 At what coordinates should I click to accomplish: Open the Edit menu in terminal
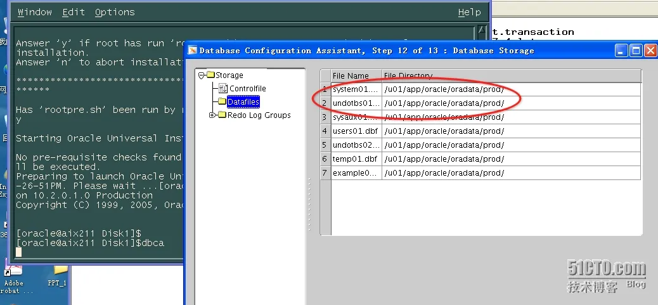pos(74,12)
